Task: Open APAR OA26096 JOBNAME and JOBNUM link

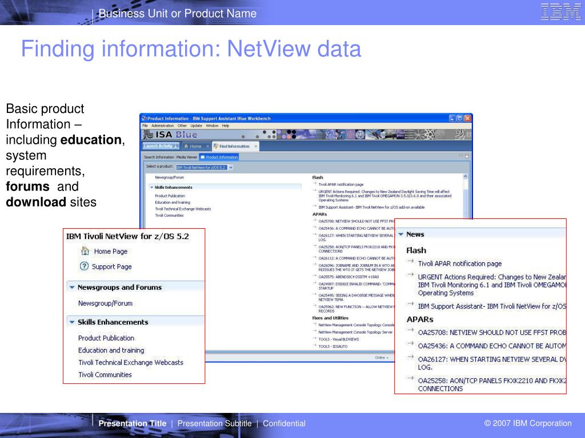Action: 356,267
